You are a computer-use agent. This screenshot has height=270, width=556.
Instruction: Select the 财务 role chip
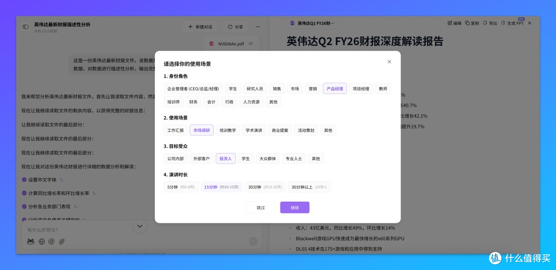[x=193, y=102]
